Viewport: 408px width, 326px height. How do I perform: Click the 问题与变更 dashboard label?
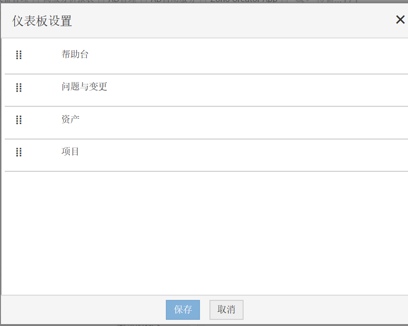coord(84,87)
